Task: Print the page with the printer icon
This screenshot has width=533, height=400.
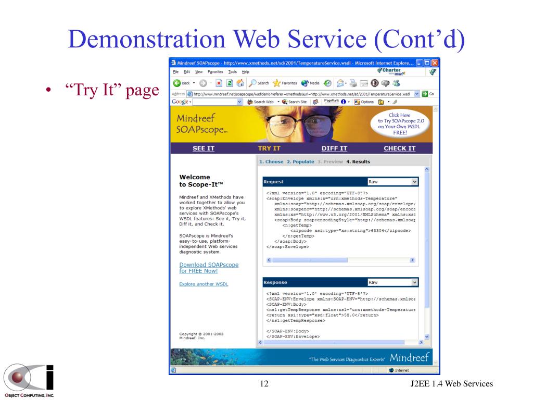Action: (x=353, y=83)
